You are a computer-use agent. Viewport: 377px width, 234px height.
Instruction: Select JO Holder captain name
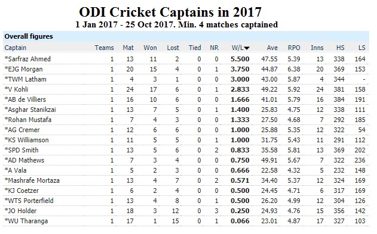coord(21,211)
